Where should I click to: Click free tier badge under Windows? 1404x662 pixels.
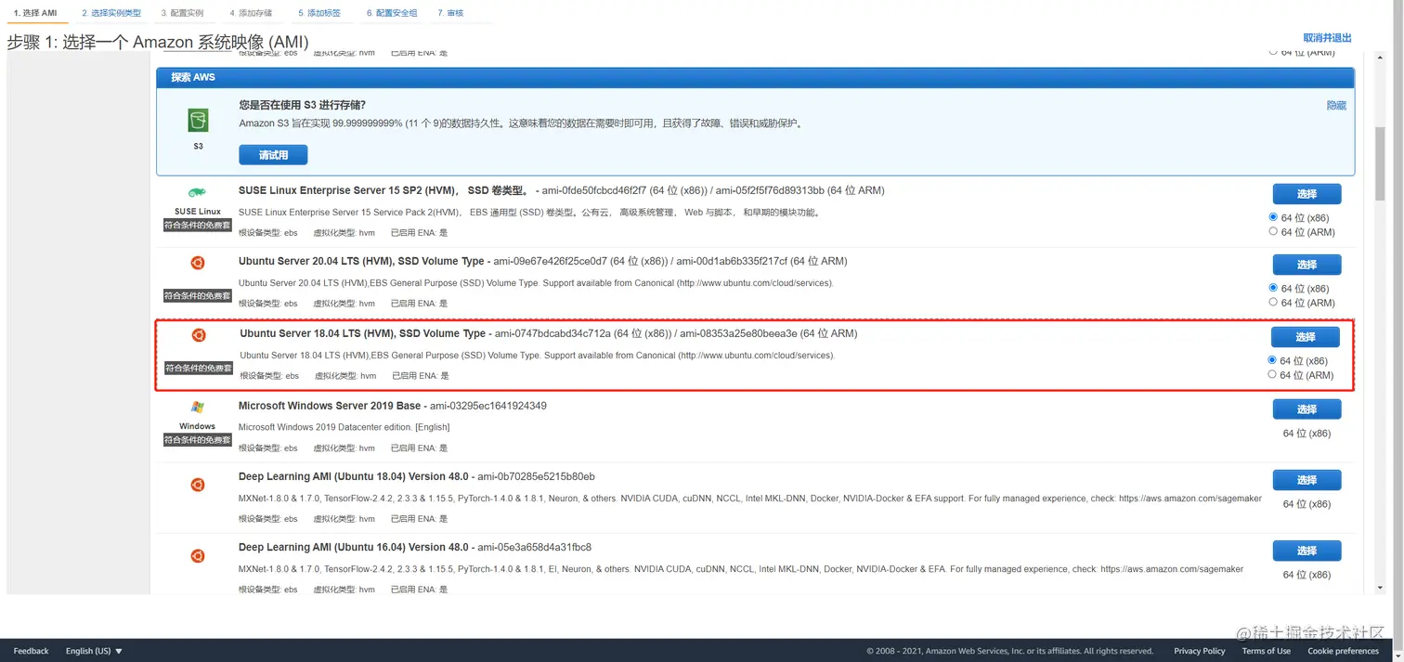click(198, 440)
